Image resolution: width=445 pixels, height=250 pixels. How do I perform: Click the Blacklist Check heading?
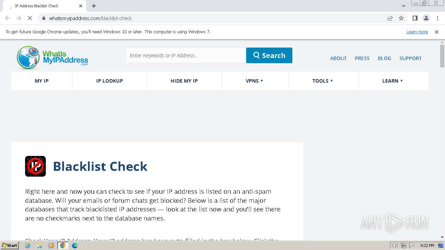pos(100,166)
